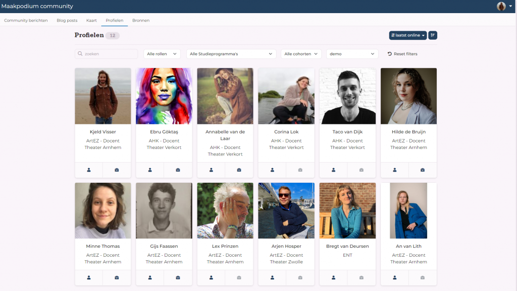Go to the Kaart tab
Viewport: 517px width, 291px height.
pyautogui.click(x=91, y=21)
